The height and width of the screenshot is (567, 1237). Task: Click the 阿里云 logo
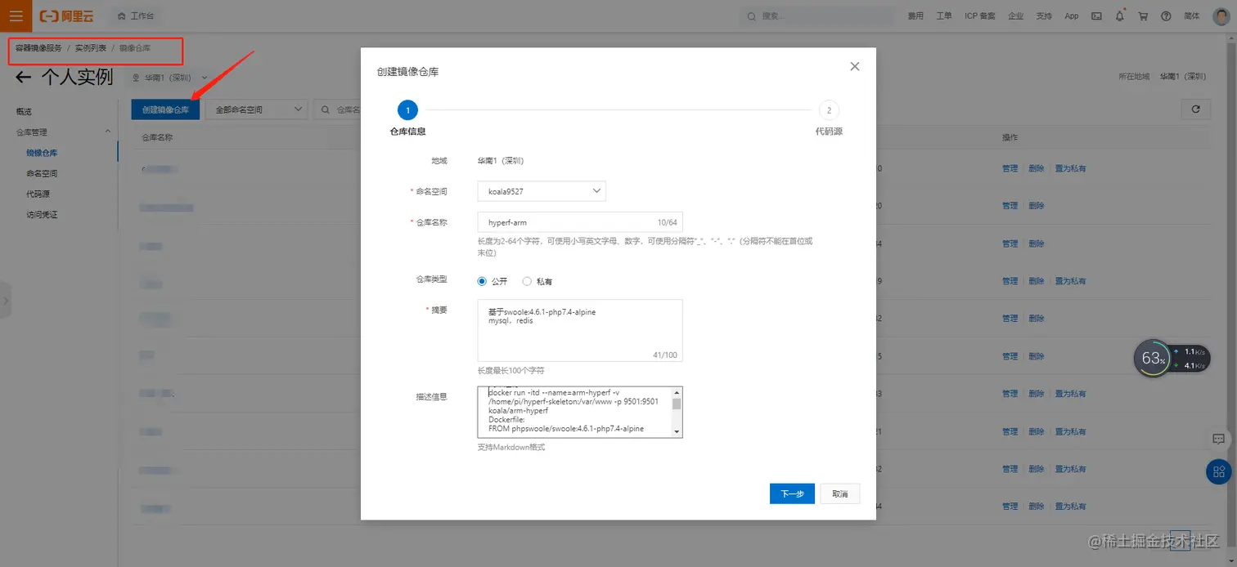click(66, 16)
